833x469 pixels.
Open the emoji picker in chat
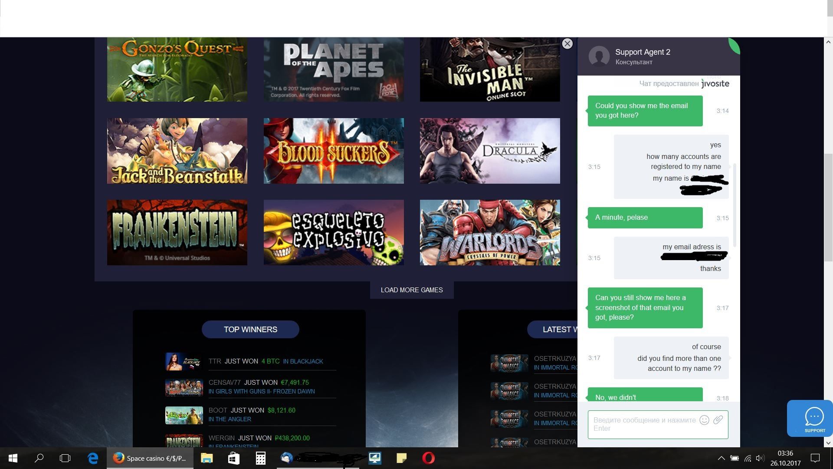[704, 420]
